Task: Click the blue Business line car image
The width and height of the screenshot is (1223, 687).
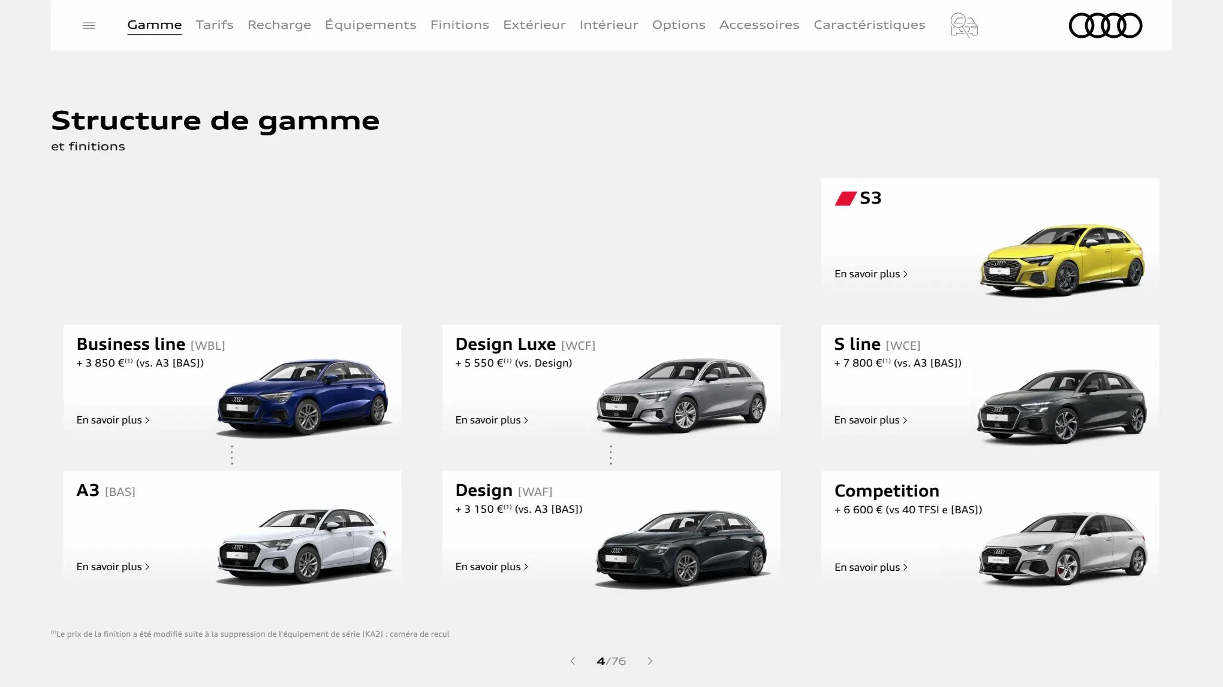Action: (x=303, y=398)
